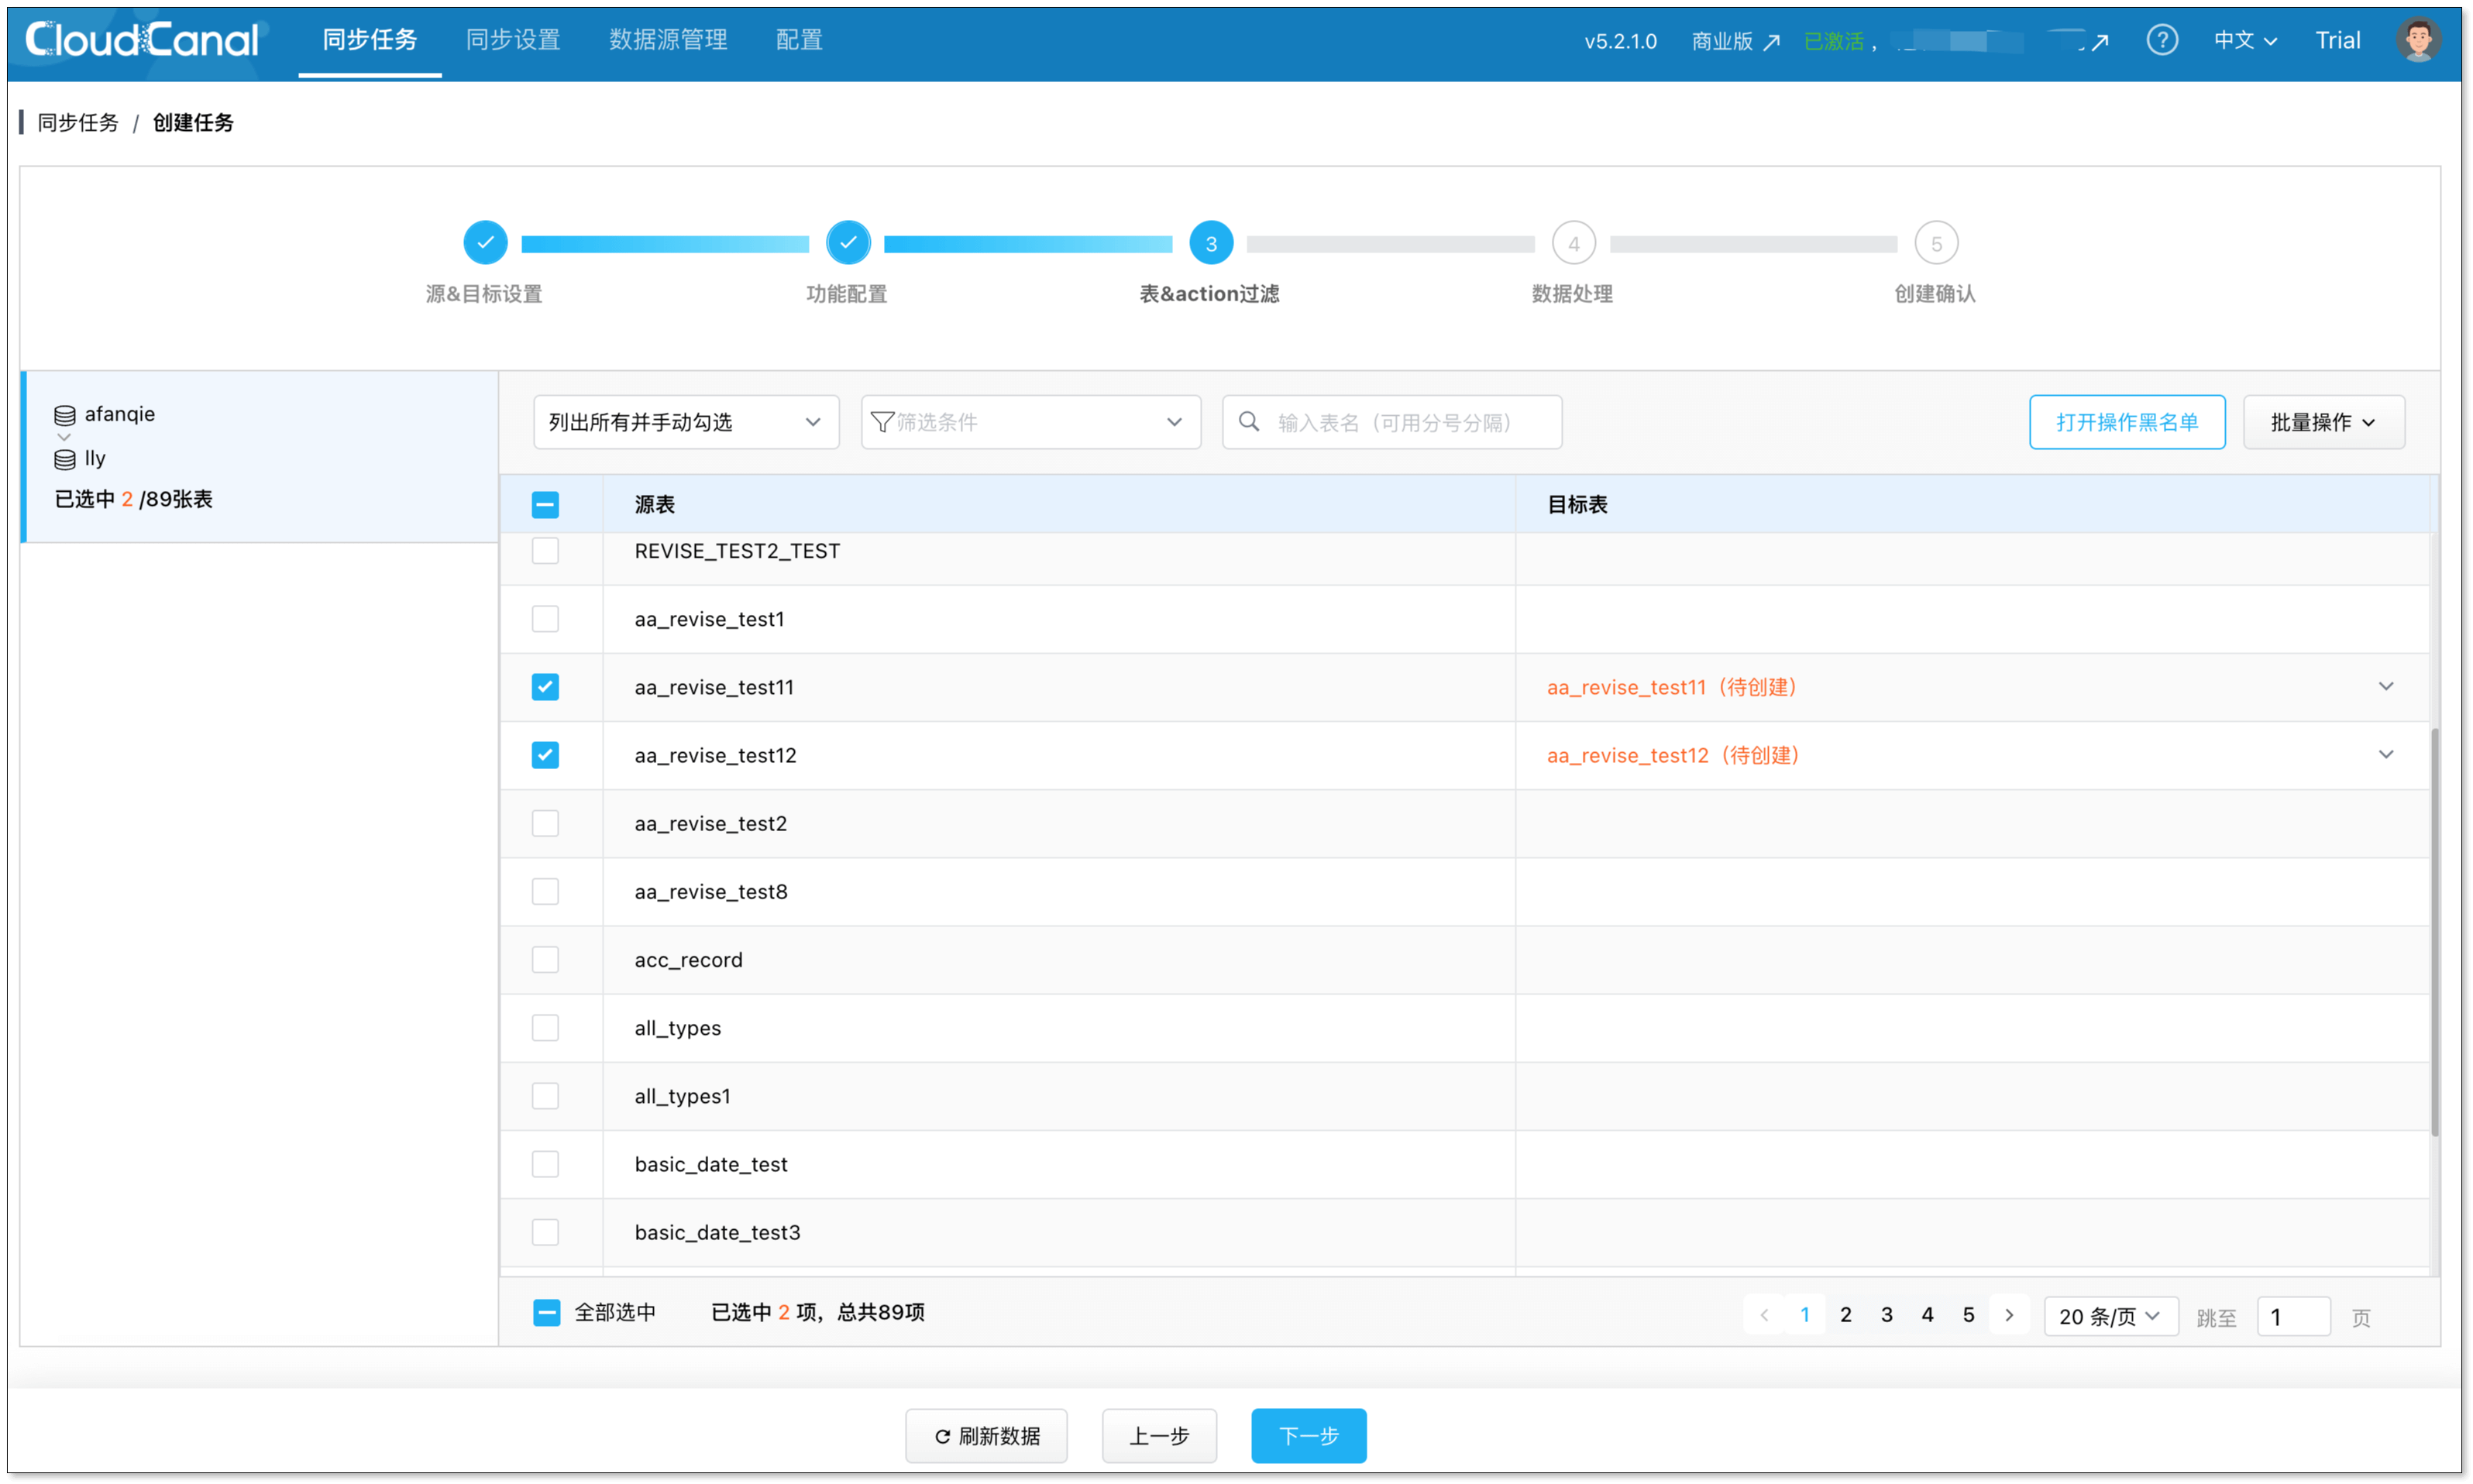Go to next page via right arrow icon
Image resolution: width=2473 pixels, height=1484 pixels.
click(x=2009, y=1314)
